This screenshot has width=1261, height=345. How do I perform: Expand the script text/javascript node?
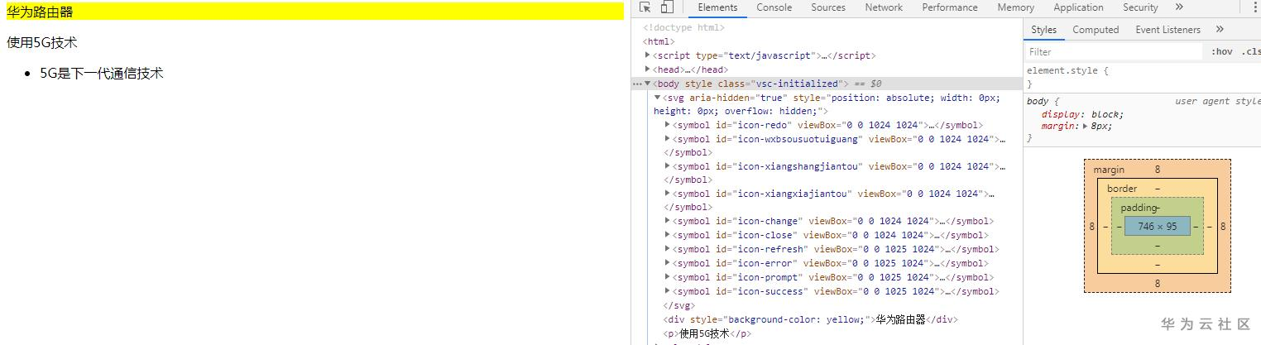pos(648,55)
